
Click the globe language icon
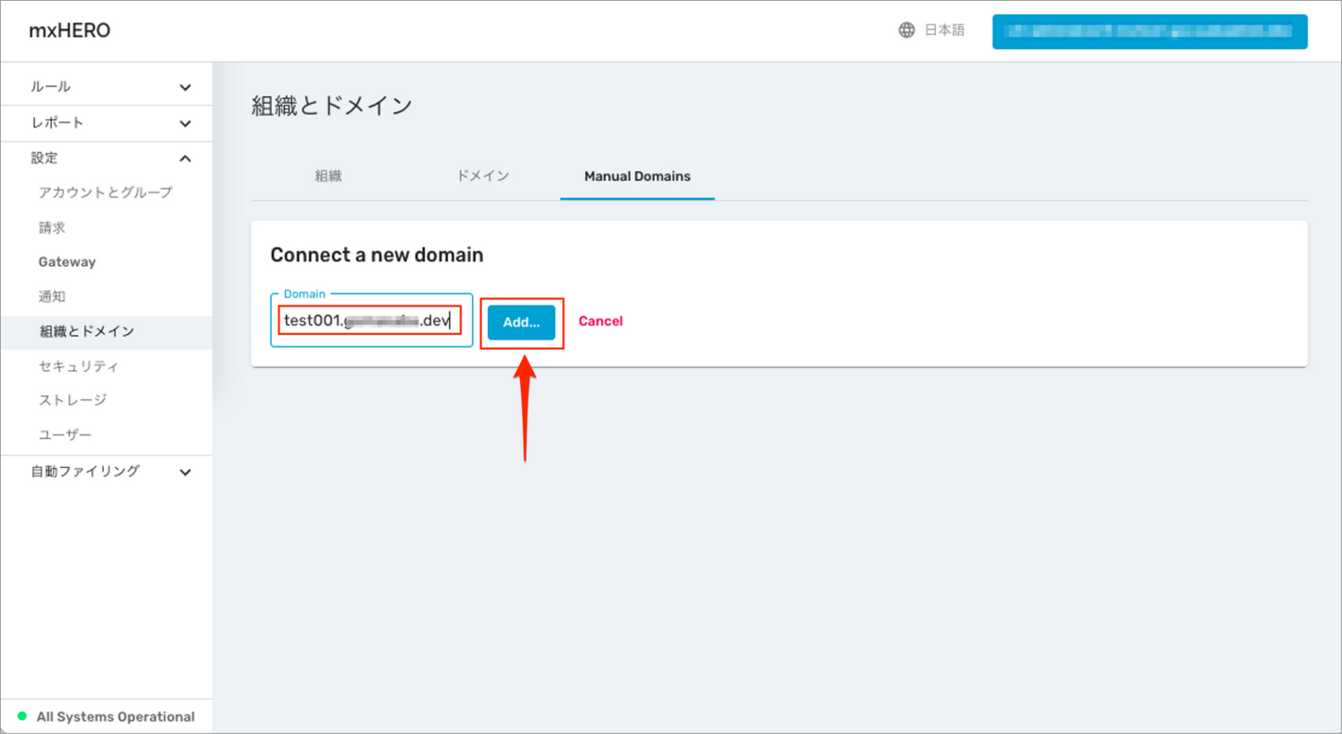point(907,30)
